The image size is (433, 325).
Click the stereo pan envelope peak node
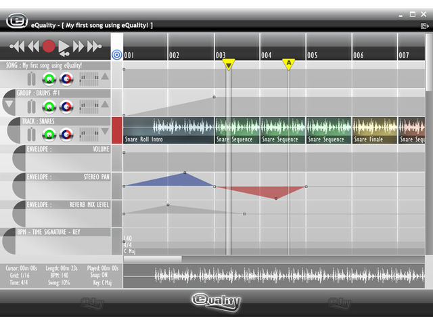coord(185,173)
